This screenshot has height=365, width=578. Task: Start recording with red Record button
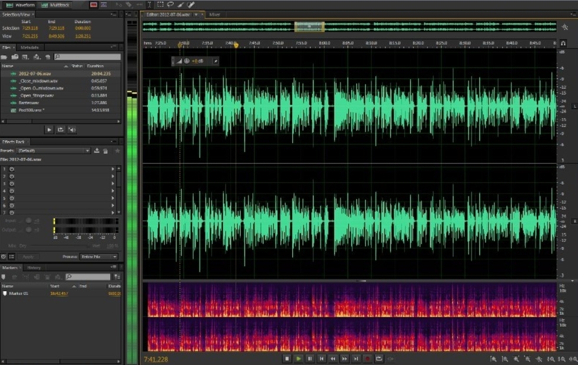click(367, 359)
